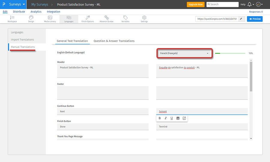Expand the French (Français) language dropdown
Image resolution: width=270 pixels, height=162 pixels.
(x=184, y=54)
